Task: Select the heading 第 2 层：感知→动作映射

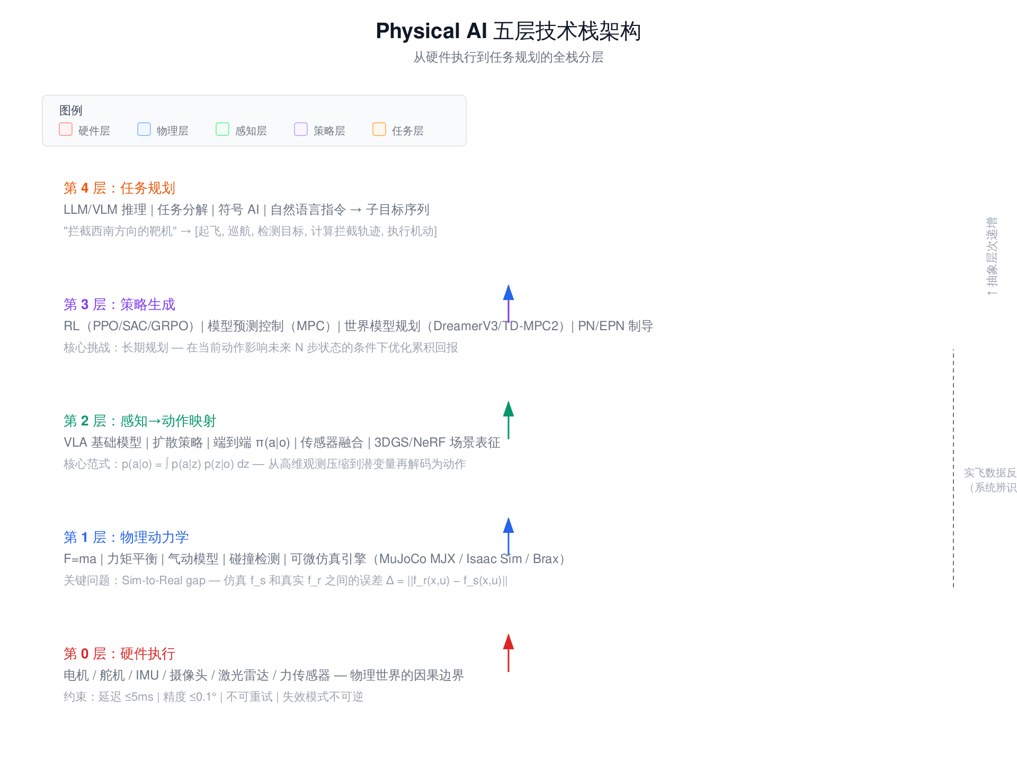Action: click(140, 421)
